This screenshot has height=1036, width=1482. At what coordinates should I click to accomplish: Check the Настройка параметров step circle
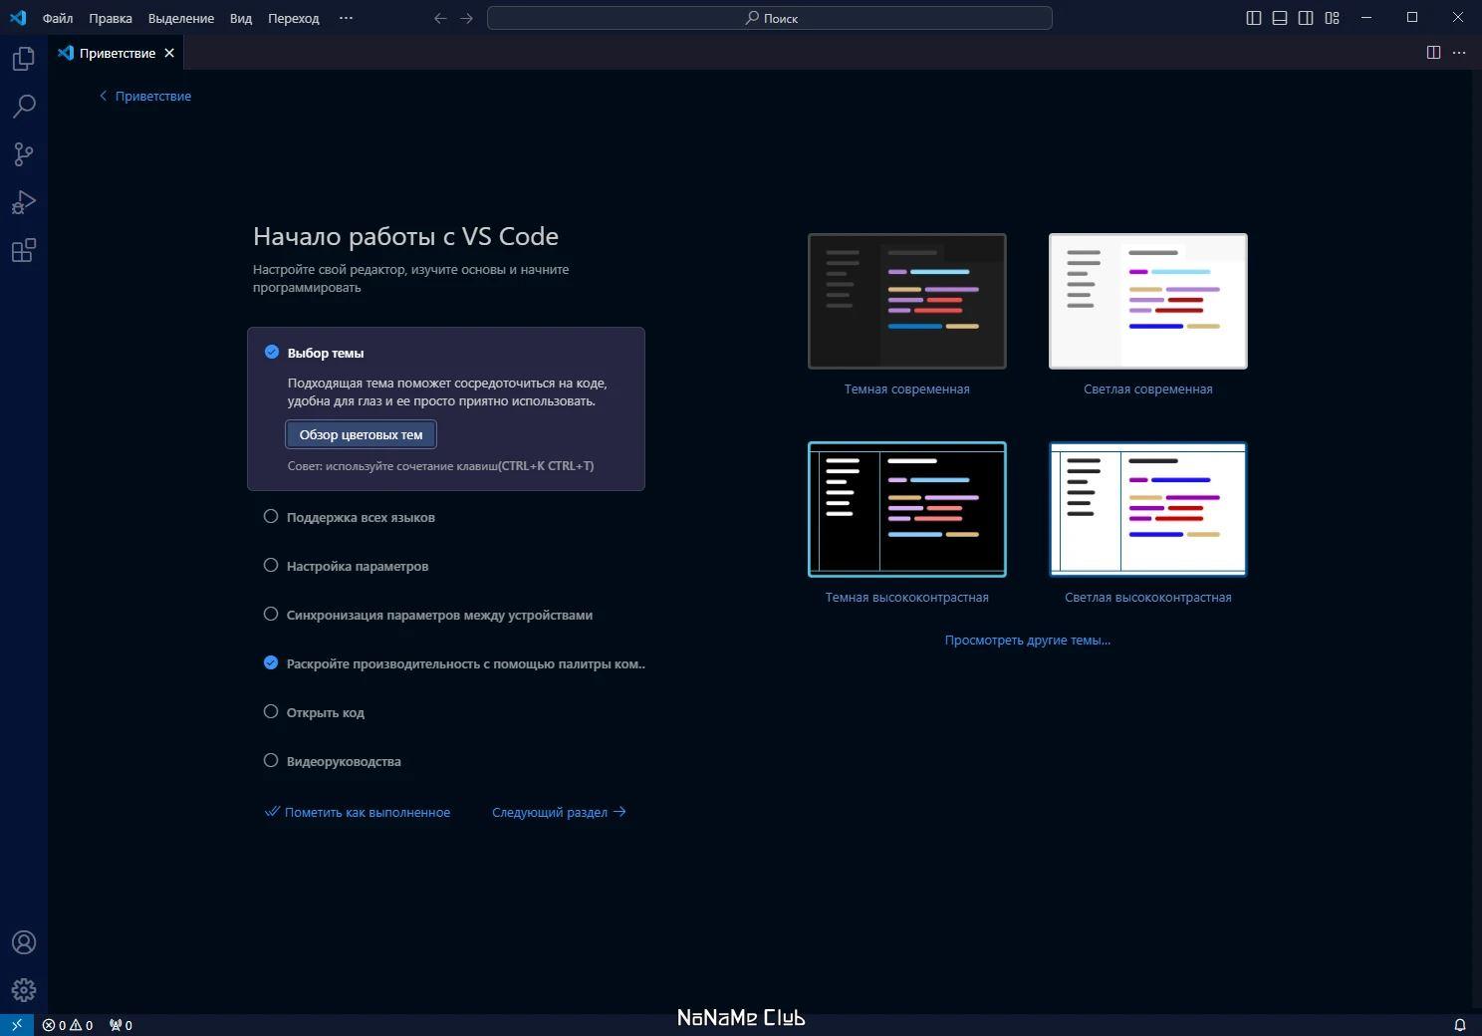(x=271, y=565)
